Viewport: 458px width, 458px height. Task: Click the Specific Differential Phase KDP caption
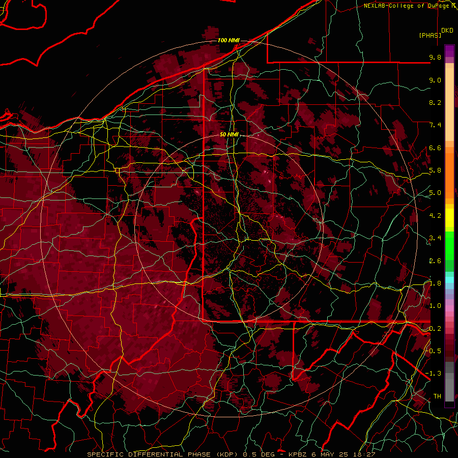tap(231, 454)
